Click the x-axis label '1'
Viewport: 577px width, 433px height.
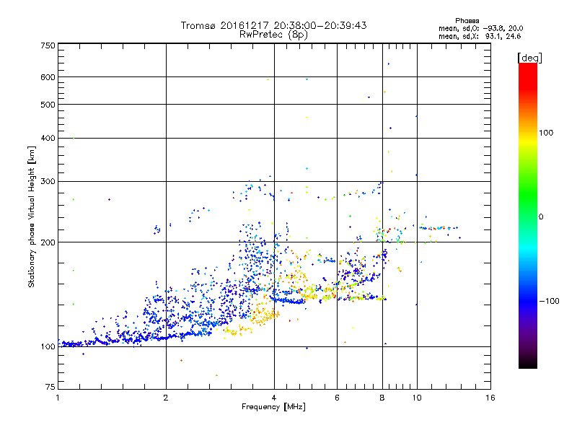point(58,398)
